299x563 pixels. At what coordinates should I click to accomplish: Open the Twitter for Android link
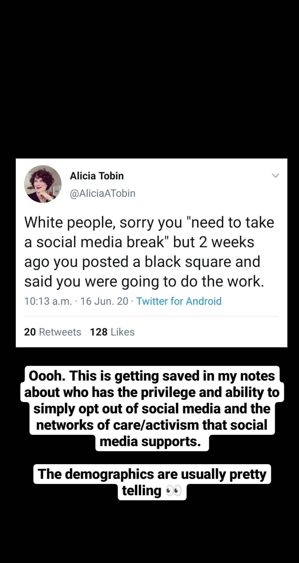pyautogui.click(x=179, y=301)
